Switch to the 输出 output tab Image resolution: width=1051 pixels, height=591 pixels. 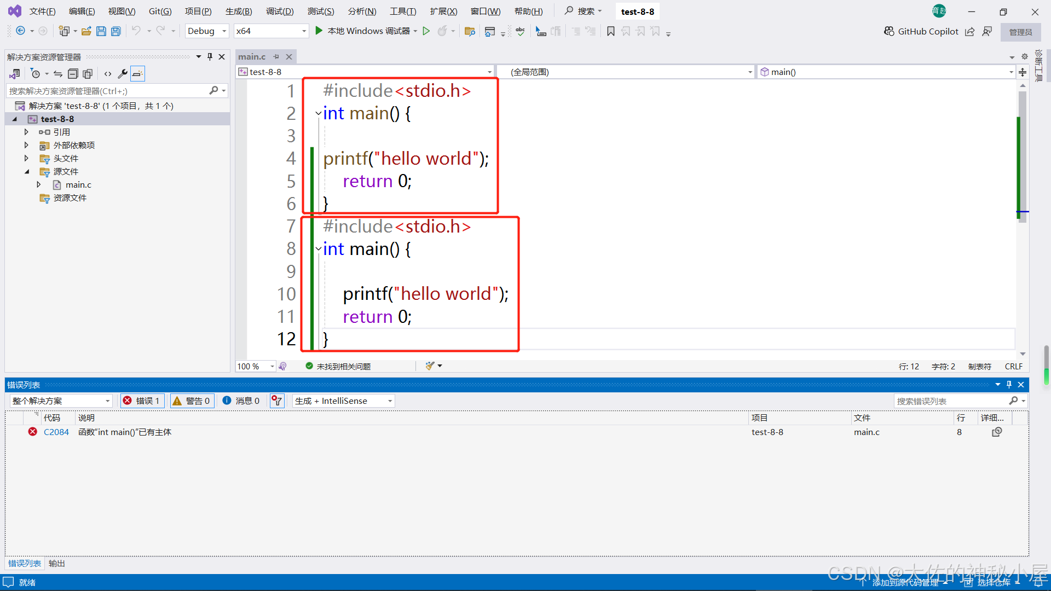click(56, 563)
